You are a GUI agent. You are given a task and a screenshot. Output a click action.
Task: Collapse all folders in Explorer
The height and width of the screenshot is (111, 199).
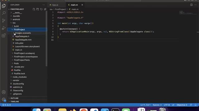click(x=45, y=9)
